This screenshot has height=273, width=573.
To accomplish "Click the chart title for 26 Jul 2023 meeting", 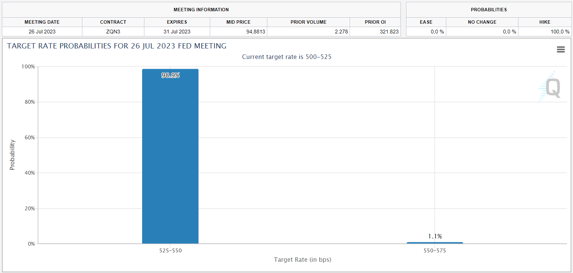I will [x=117, y=46].
